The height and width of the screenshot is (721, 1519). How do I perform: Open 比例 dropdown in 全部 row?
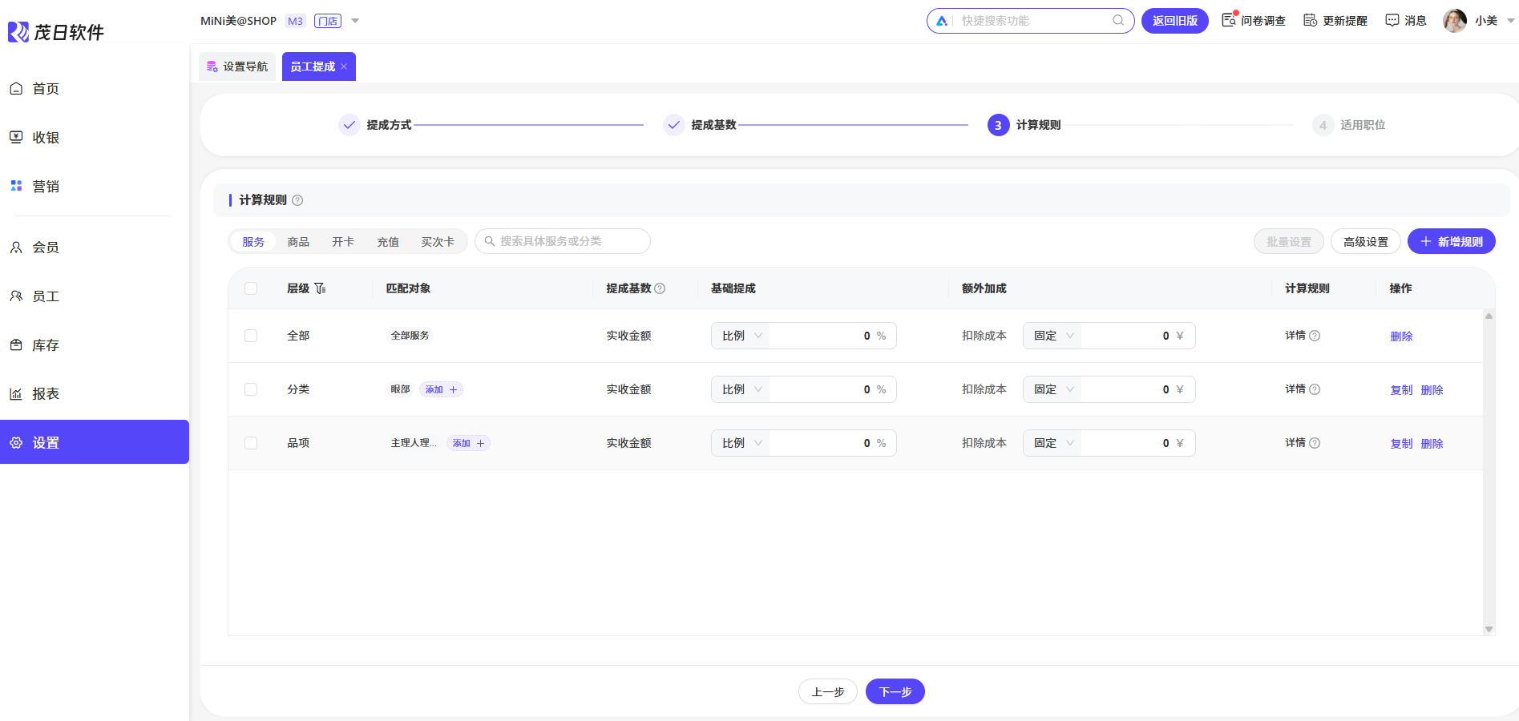741,336
